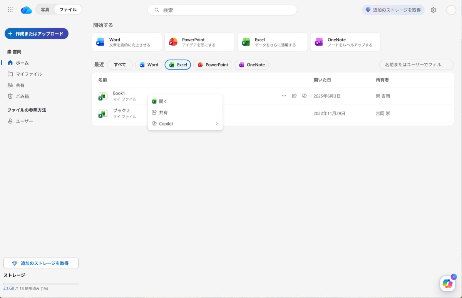Viewport: 462px width, 298px height.
Task: Click the PowerPoint icon in the Start card
Action: pos(173,42)
